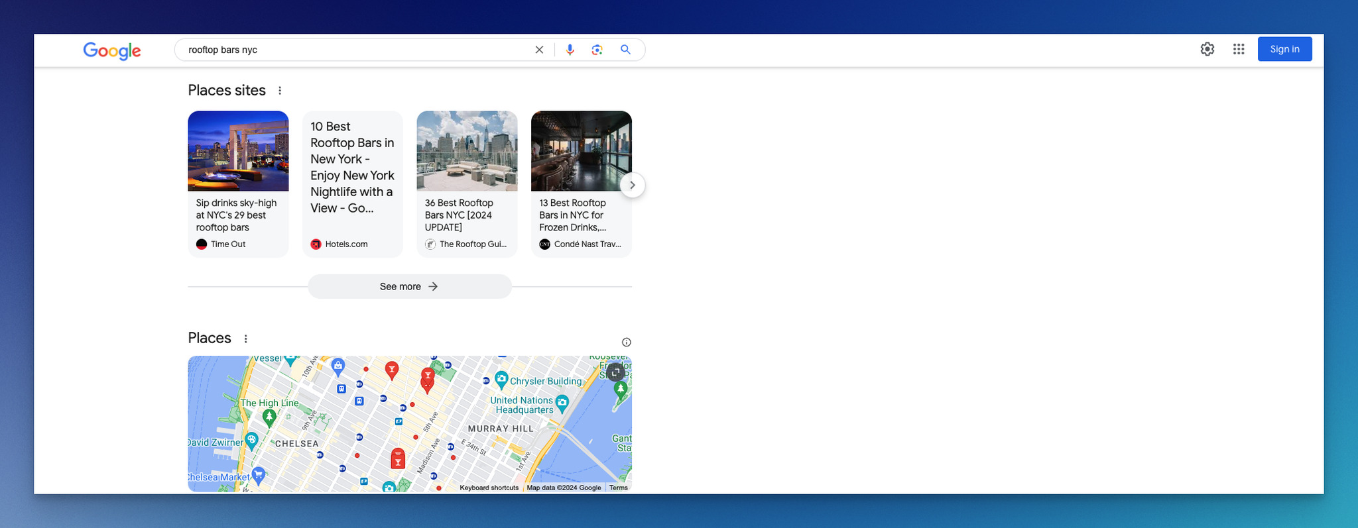Click the Hotels.com source icon
The height and width of the screenshot is (528, 1358).
[x=316, y=244]
